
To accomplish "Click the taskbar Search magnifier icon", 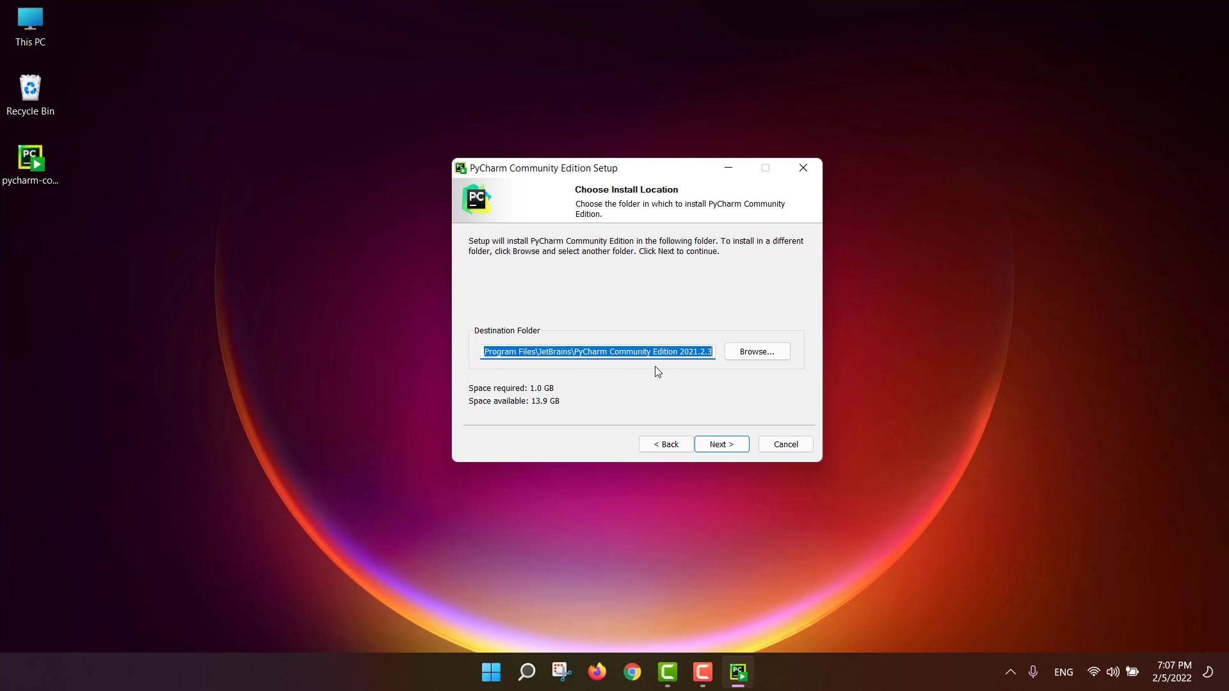I will pos(526,672).
